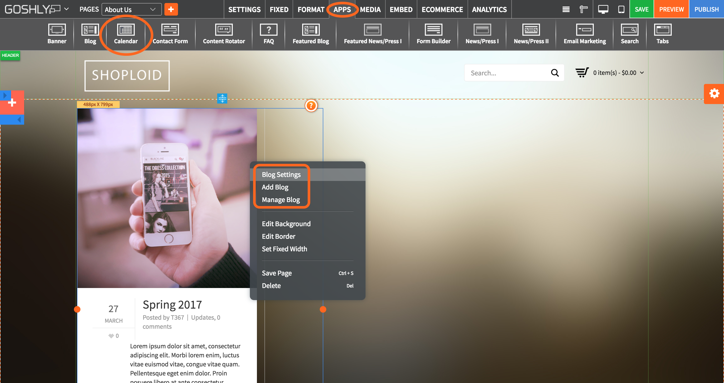Viewport: 724px width, 383px height.
Task: Toggle the ruler guides icon
Action: (x=583, y=9)
